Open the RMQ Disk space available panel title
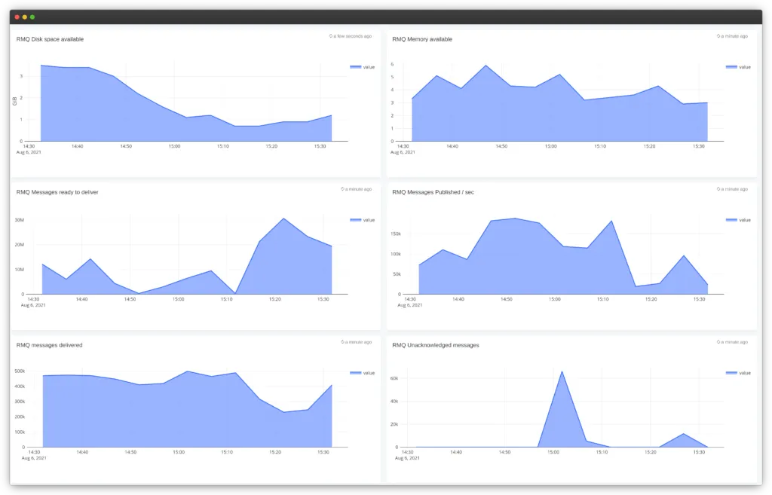The width and height of the screenshot is (772, 495). 51,39
